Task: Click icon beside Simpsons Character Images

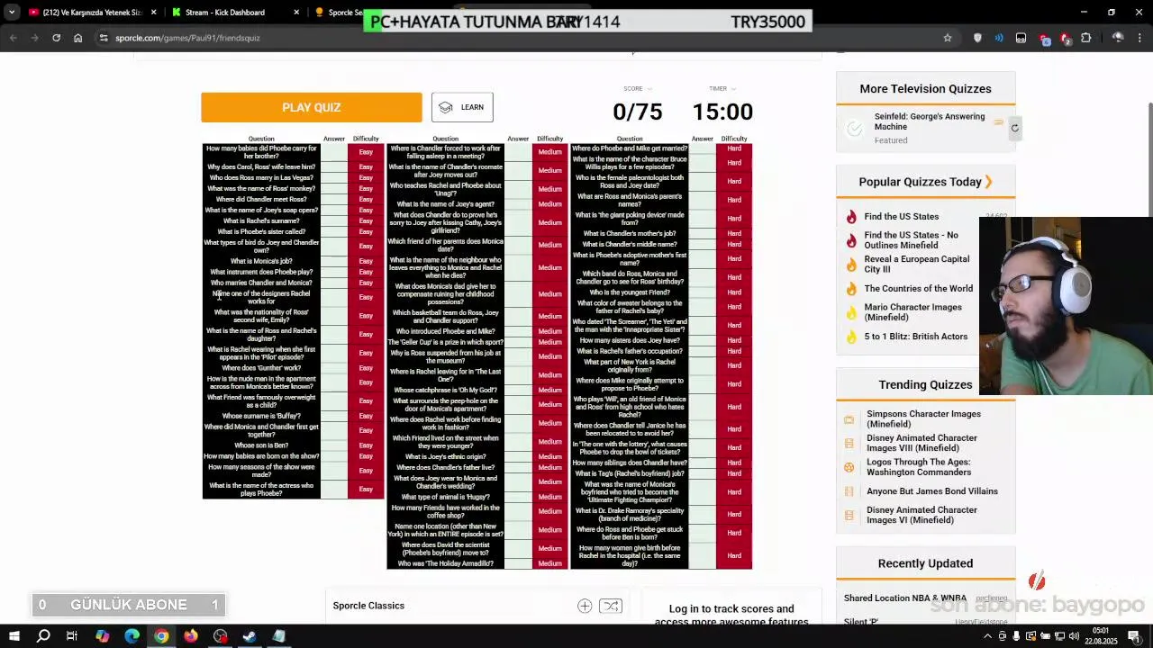Action: (x=849, y=419)
